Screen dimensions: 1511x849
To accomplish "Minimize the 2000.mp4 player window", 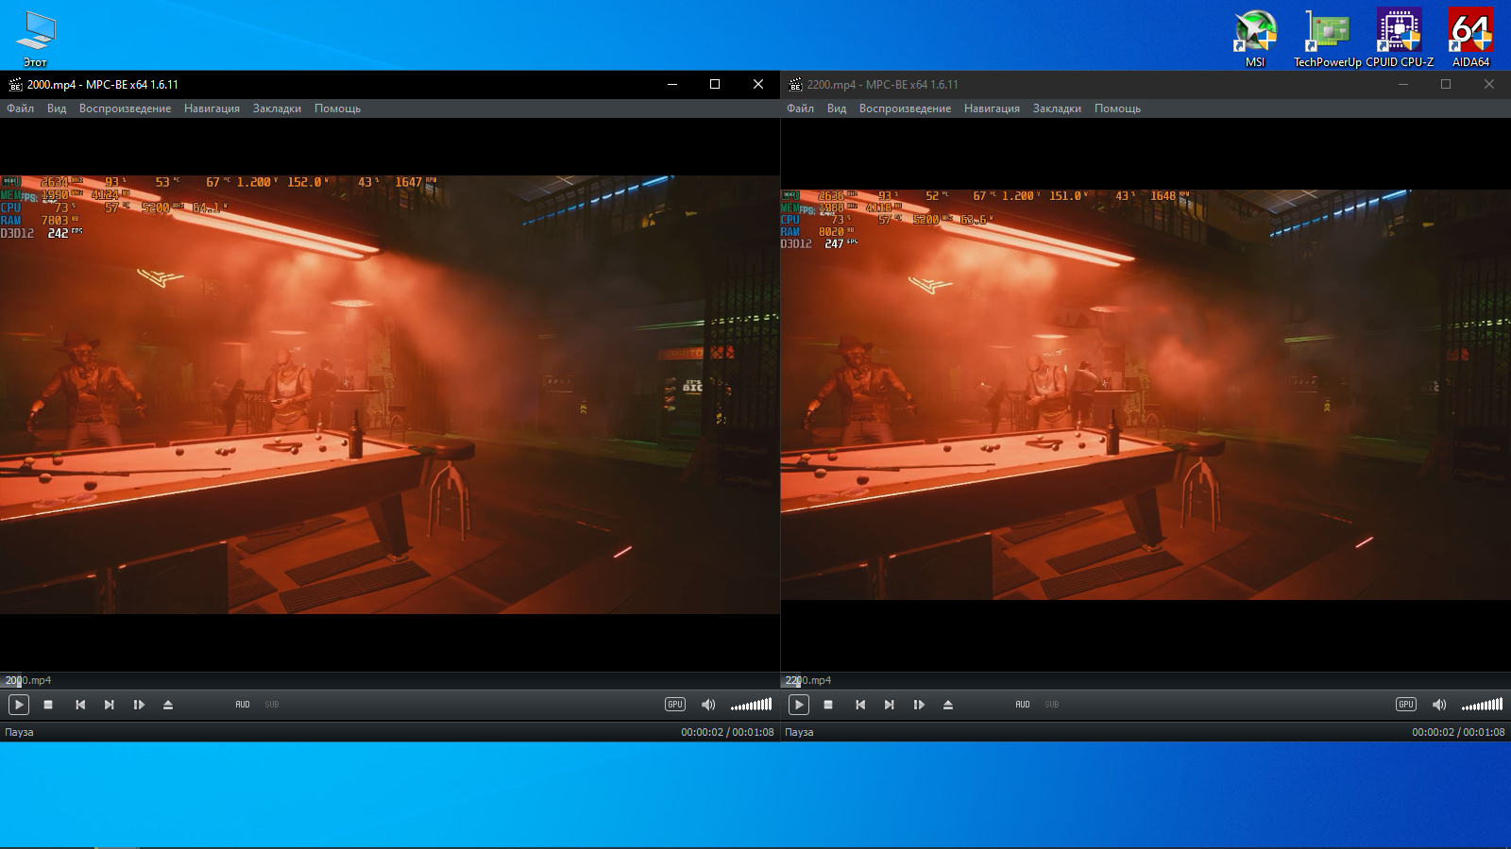I will tap(672, 84).
